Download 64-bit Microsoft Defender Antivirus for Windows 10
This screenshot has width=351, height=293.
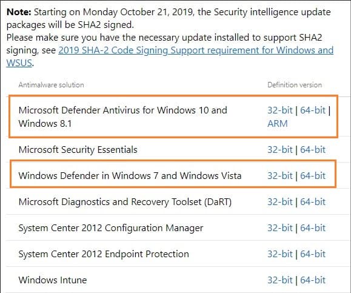(312, 110)
